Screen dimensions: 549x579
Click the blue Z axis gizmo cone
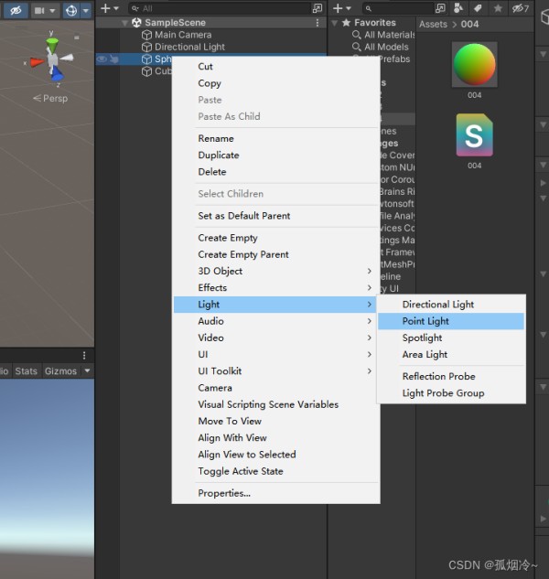57,74
